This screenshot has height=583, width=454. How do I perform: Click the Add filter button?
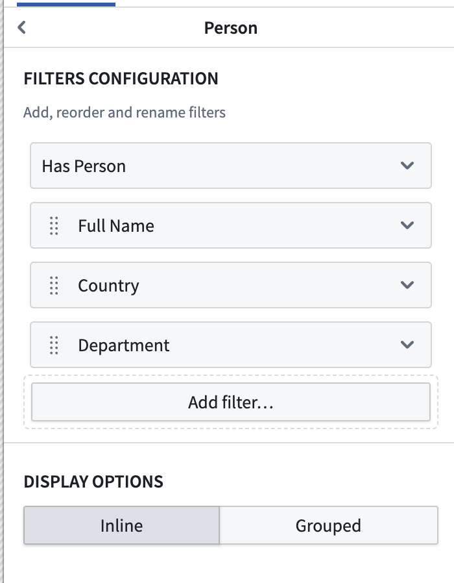(230, 401)
